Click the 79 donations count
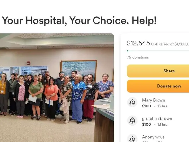189x142 pixels. (x=138, y=57)
